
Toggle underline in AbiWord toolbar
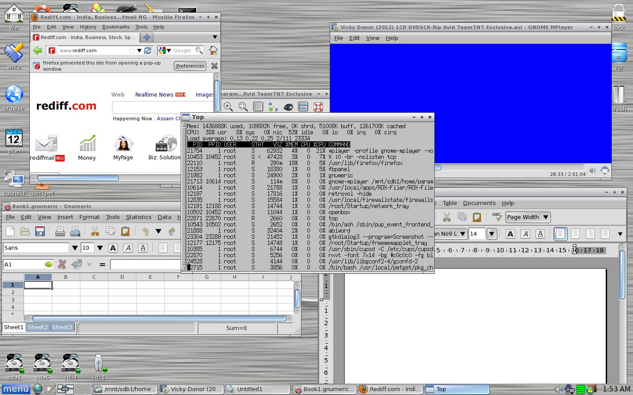540,234
